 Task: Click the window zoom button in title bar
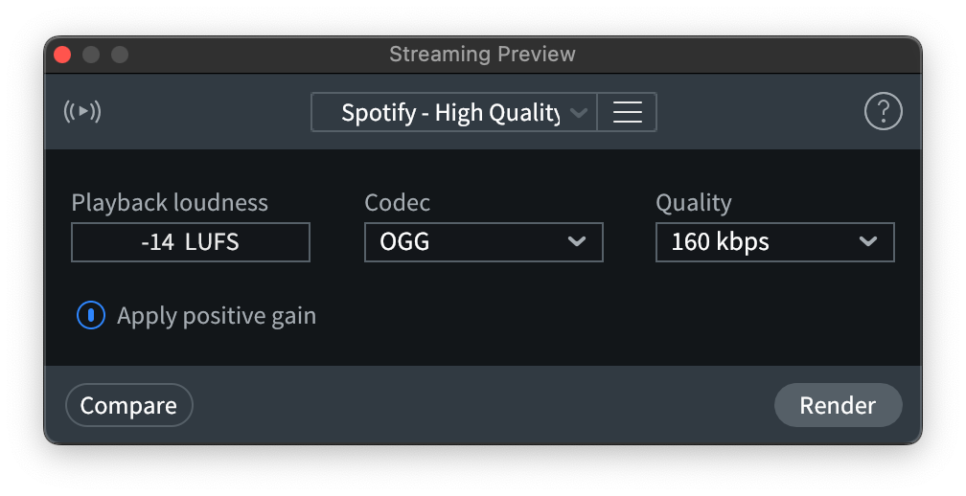[120, 55]
